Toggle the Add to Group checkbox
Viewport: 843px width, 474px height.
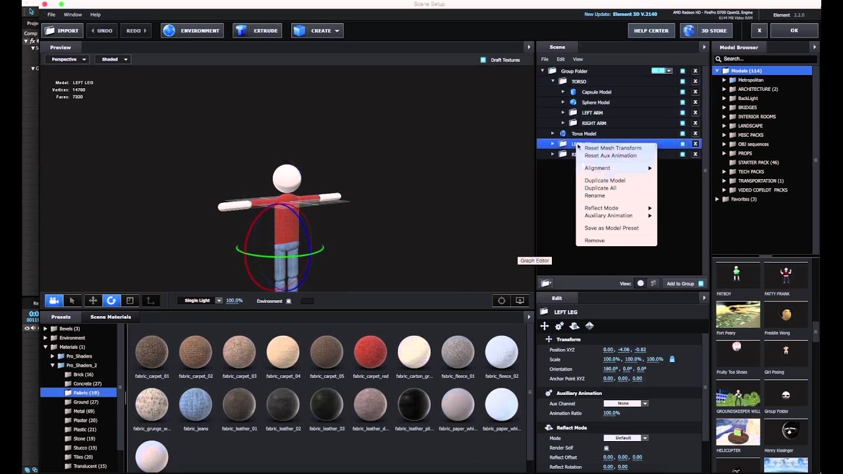701,284
